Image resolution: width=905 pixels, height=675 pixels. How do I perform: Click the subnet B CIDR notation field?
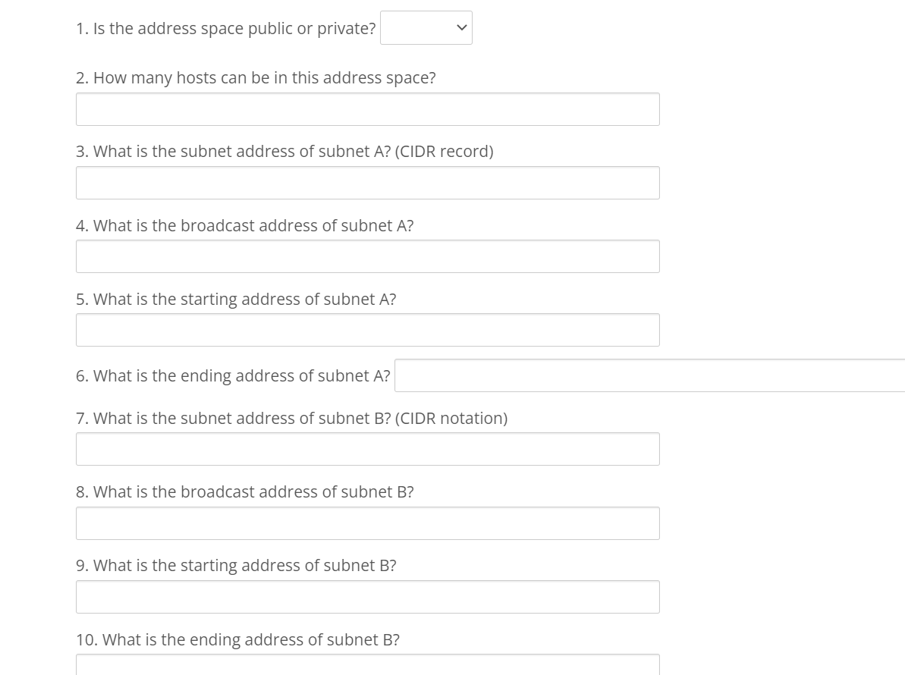click(367, 448)
